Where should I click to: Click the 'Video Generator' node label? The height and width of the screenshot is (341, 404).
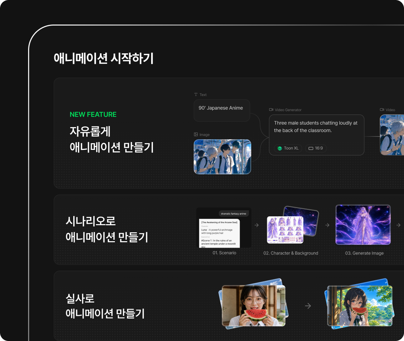(288, 110)
